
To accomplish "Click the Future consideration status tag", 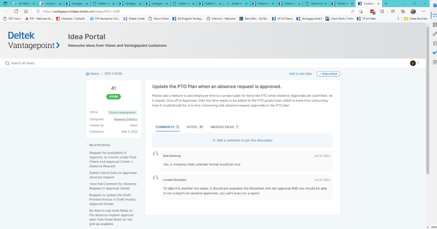I will coord(122,113).
